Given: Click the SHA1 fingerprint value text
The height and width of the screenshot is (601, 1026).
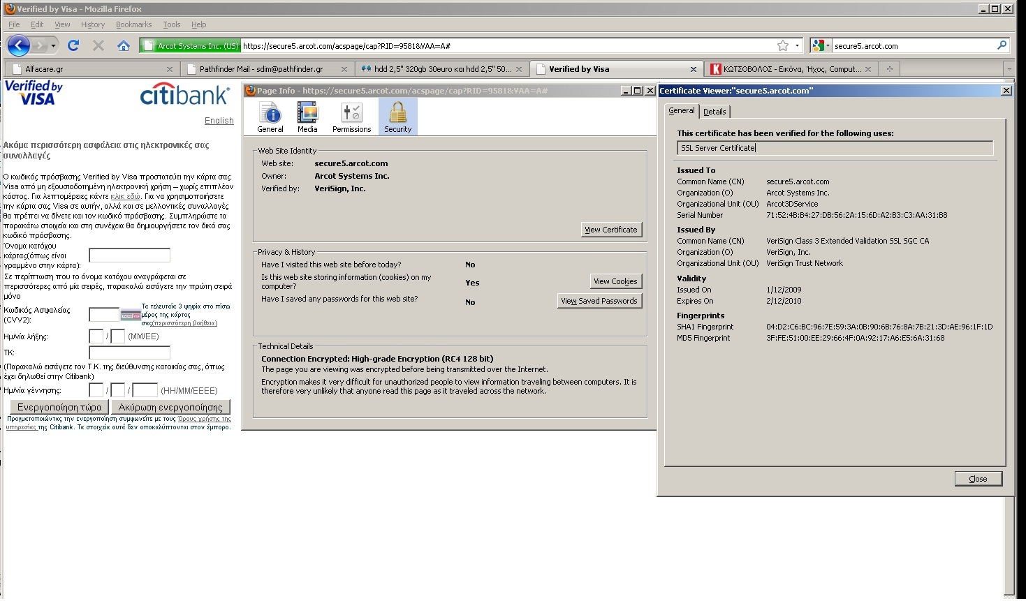Looking at the screenshot, I should point(879,327).
